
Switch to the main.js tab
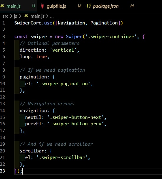(x=18, y=6)
